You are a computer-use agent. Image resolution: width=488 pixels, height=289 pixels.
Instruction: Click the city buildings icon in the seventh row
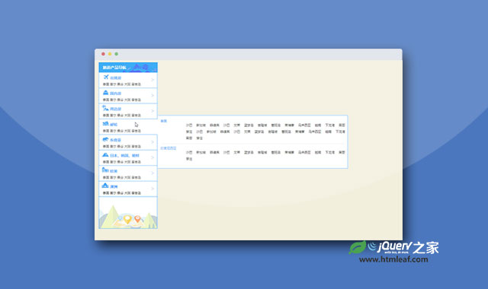point(105,170)
